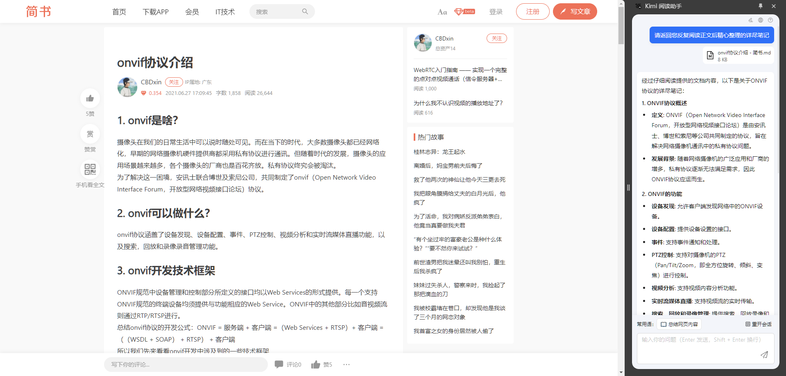Expand the ... more options menu
Viewport: 786px width, 376px height.
point(346,364)
